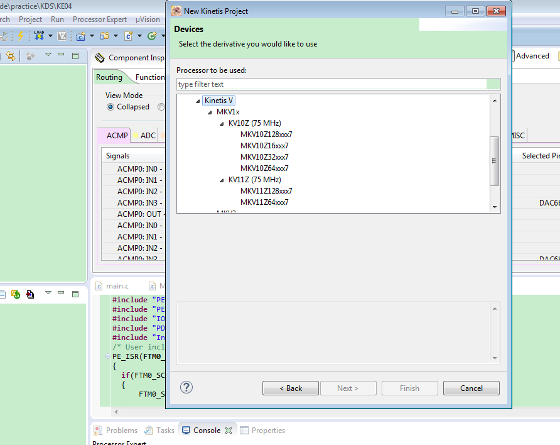
Task: Open the Project menu
Action: pos(30,19)
